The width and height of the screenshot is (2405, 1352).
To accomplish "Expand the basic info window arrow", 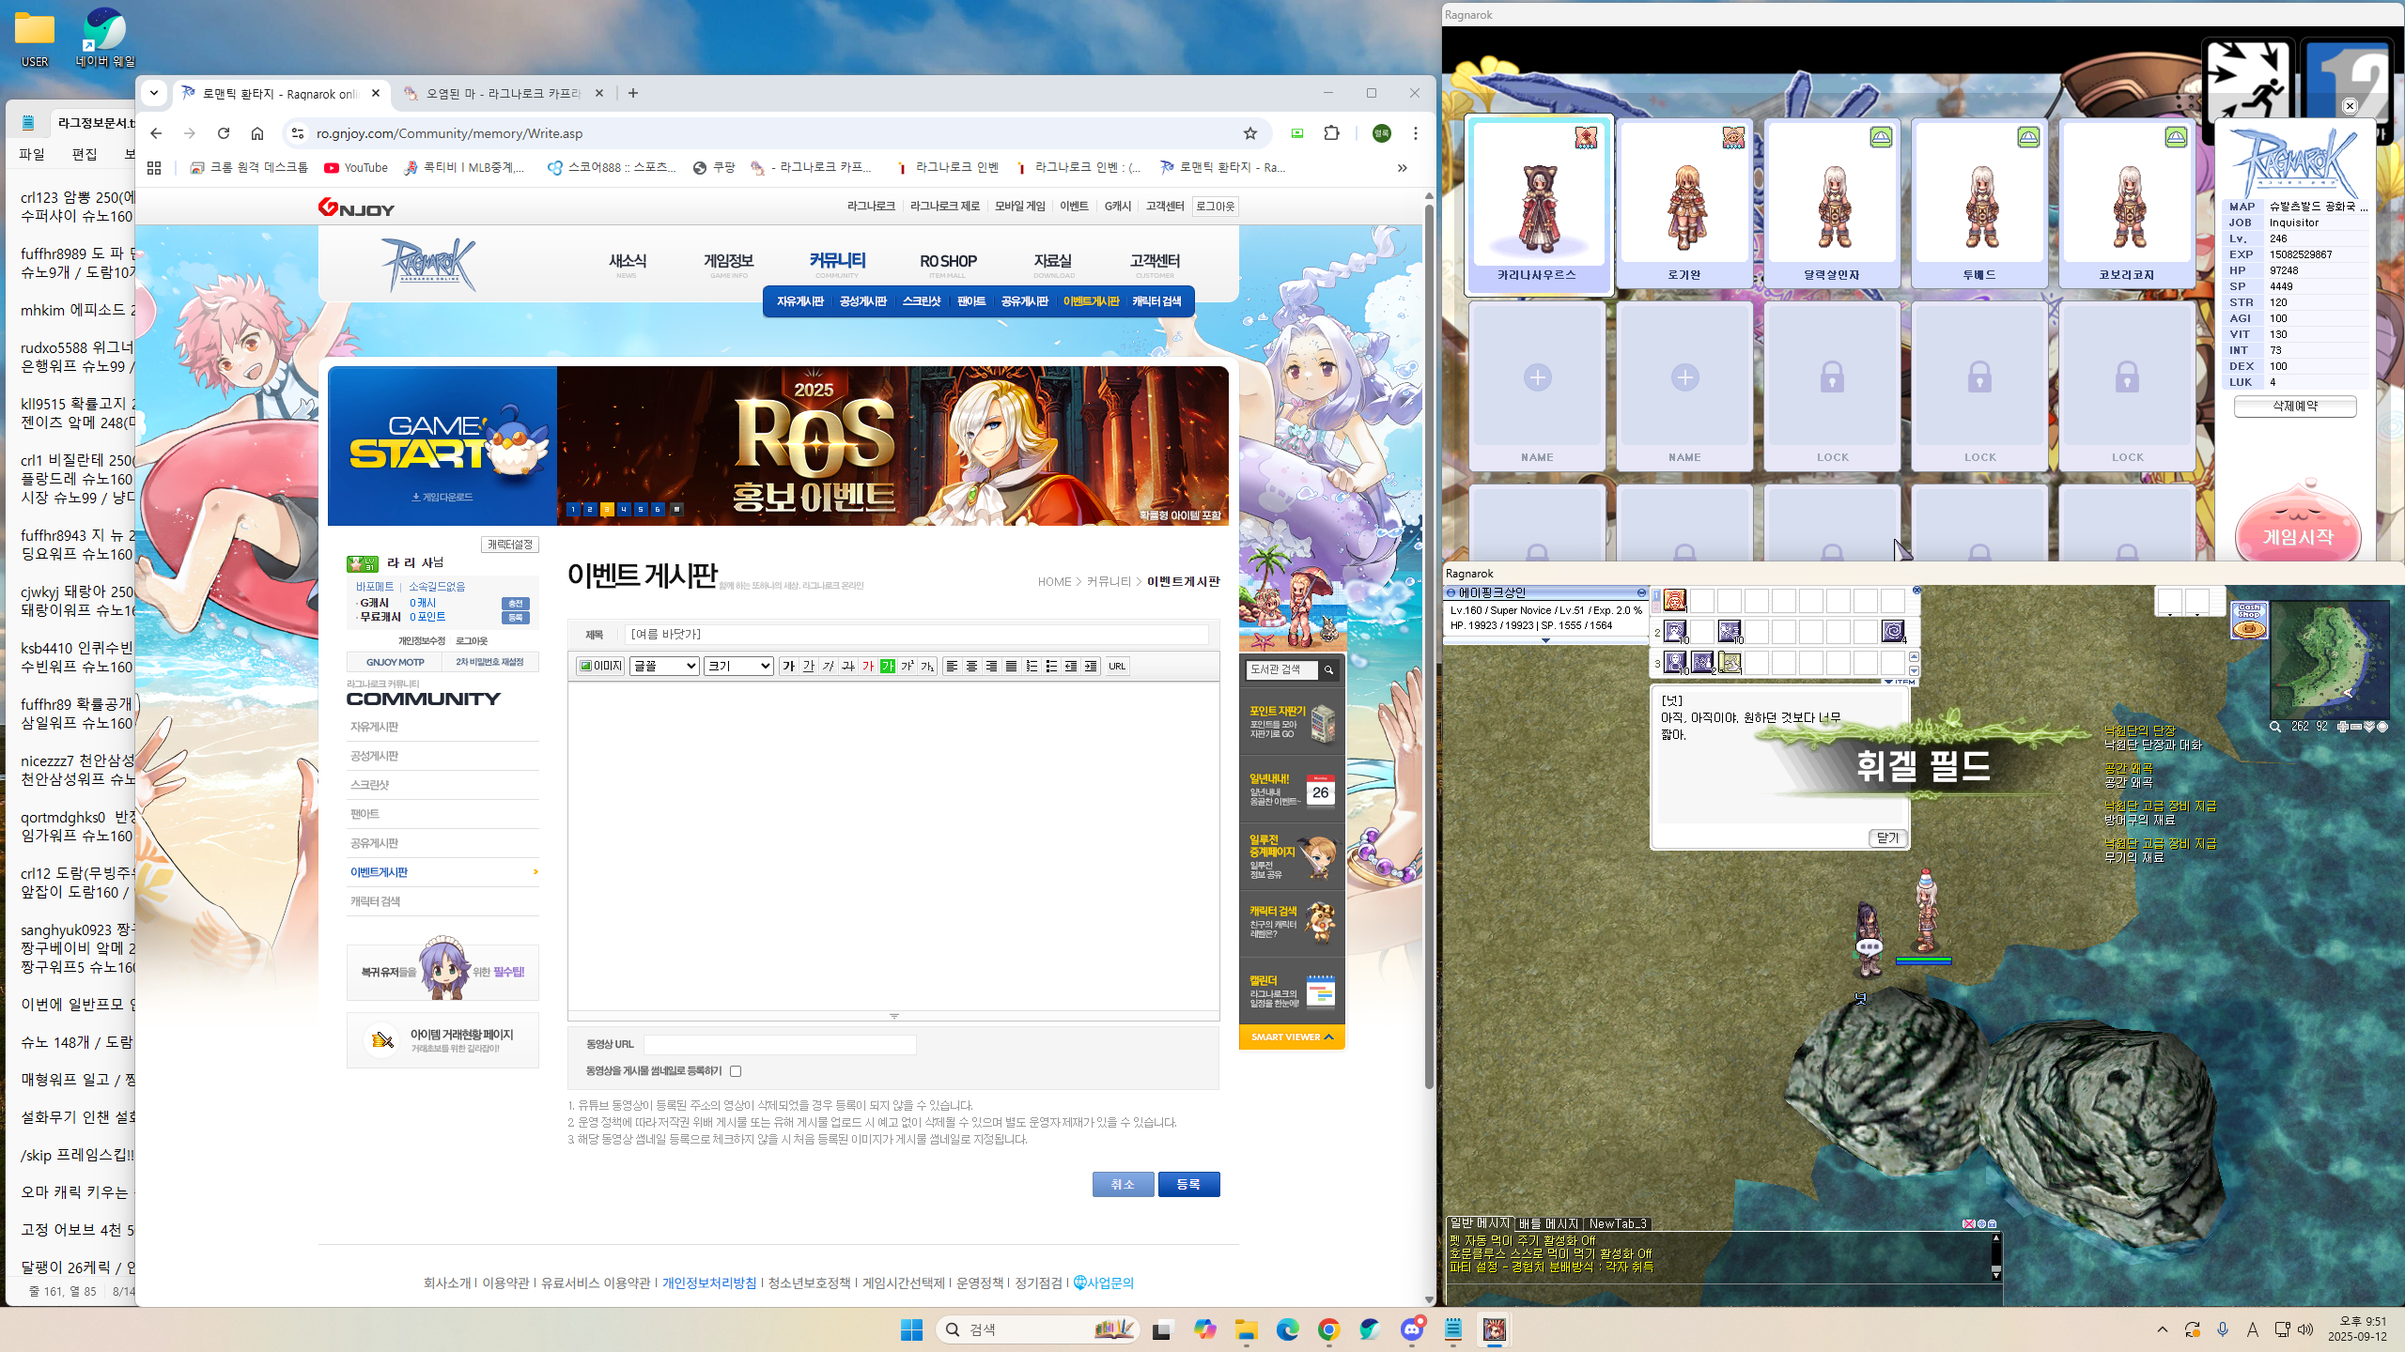I will tap(1545, 641).
